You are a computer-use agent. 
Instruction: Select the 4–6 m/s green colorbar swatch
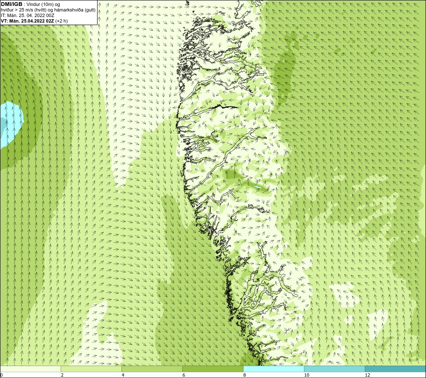[152, 369]
